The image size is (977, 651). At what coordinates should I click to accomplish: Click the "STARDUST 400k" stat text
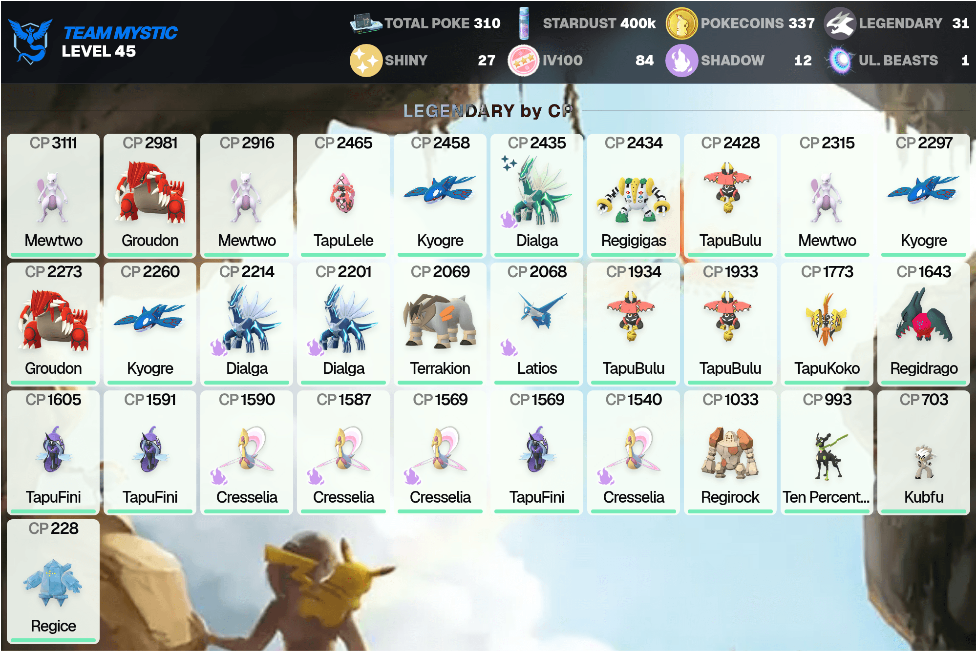click(599, 23)
